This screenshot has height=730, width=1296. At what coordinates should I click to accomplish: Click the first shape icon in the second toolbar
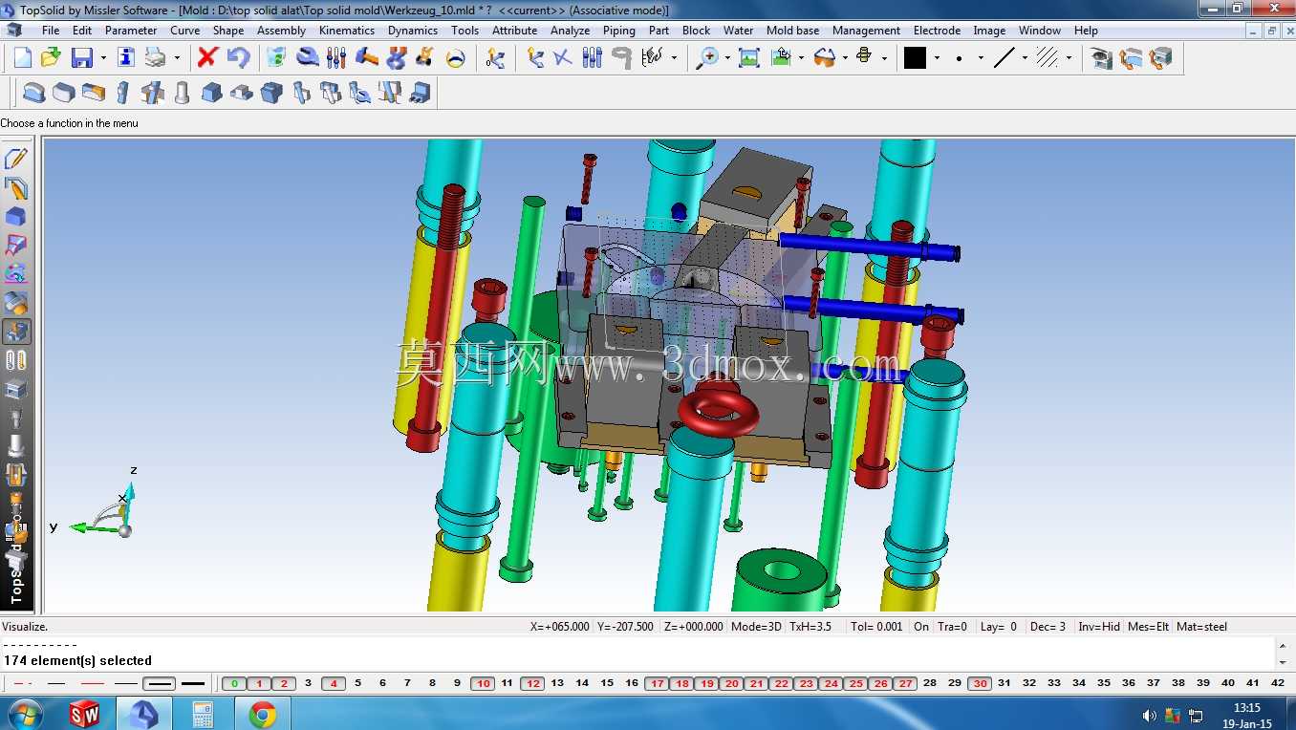[33, 93]
